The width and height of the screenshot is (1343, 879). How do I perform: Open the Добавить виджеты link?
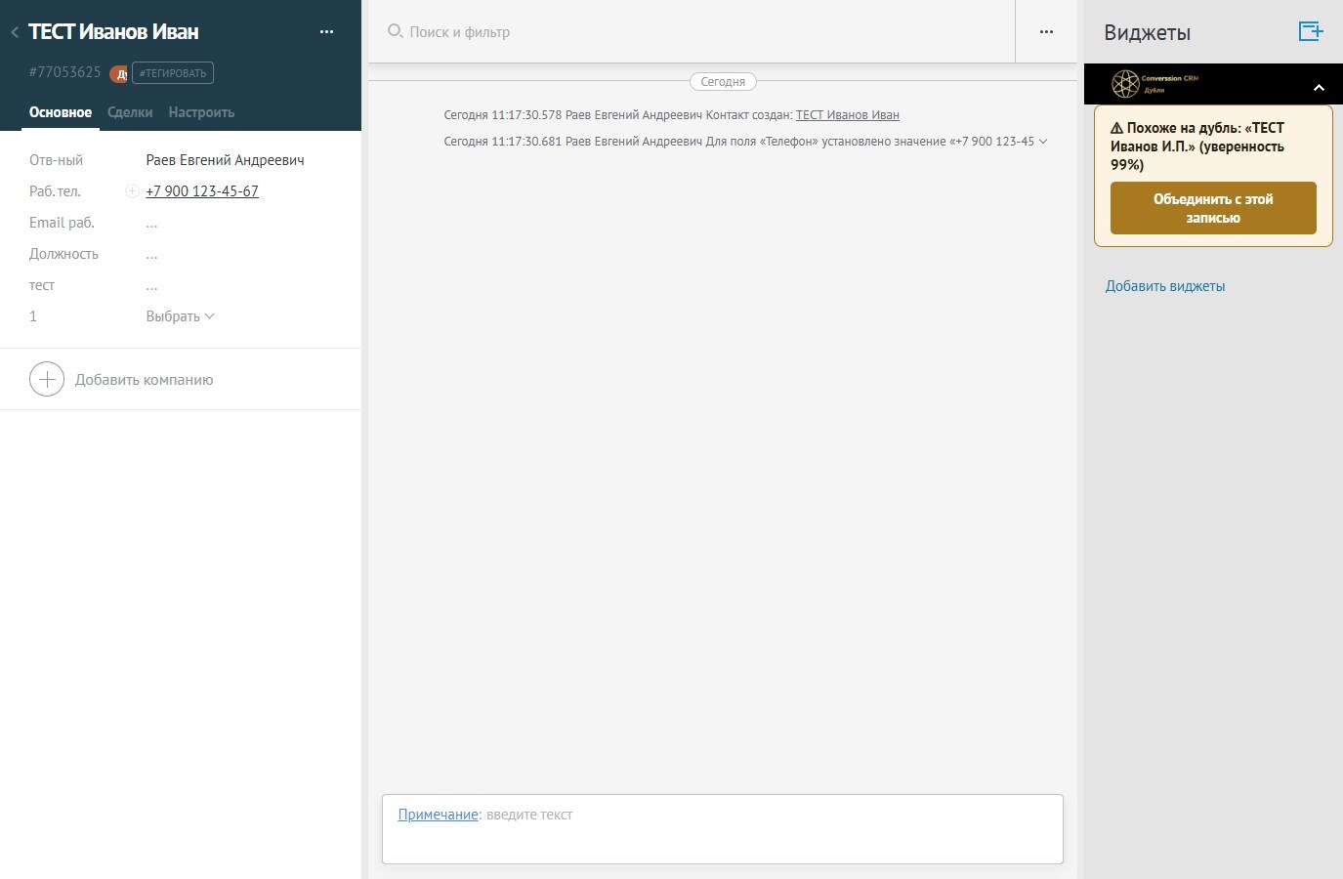click(1165, 286)
